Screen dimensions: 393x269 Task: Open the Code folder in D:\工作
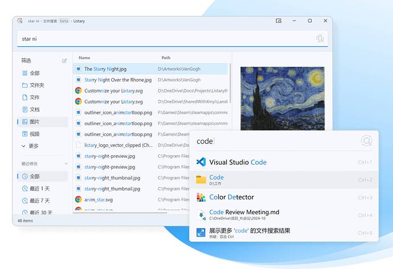(284, 180)
